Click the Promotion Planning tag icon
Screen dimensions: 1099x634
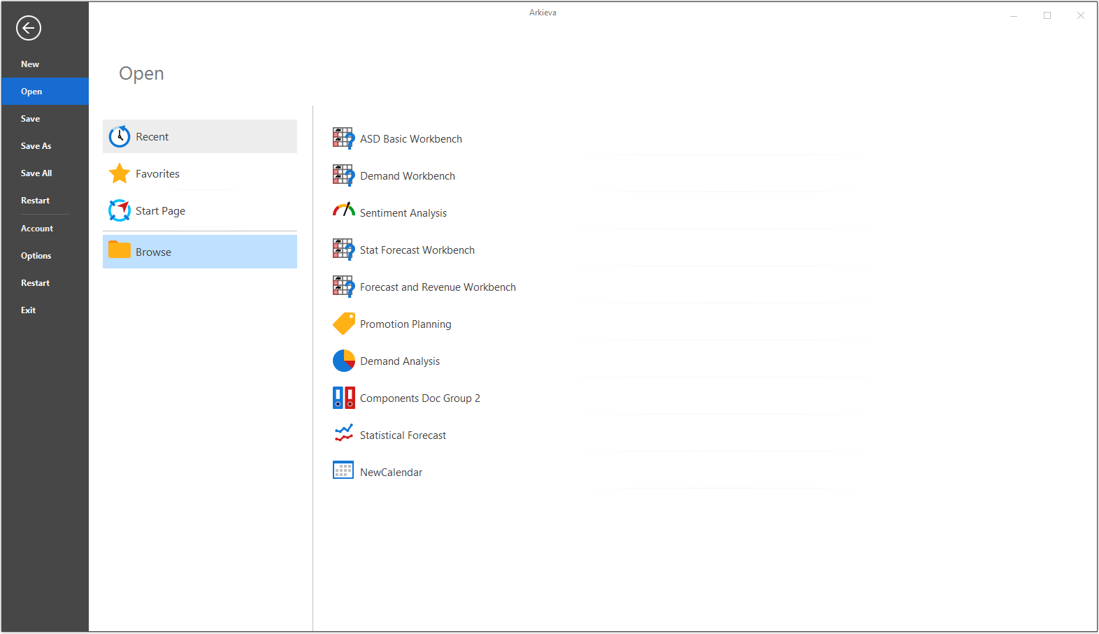343,324
